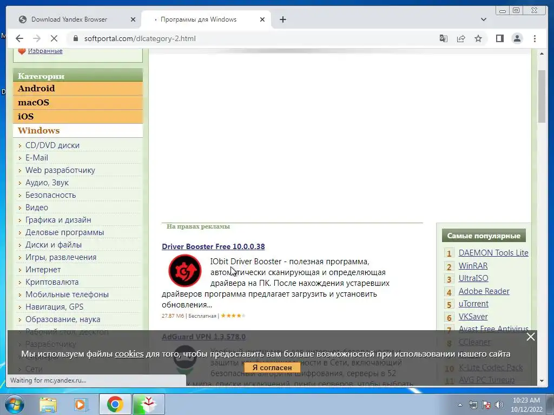Open a new browser tab
The width and height of the screenshot is (554, 415).
(x=282, y=19)
